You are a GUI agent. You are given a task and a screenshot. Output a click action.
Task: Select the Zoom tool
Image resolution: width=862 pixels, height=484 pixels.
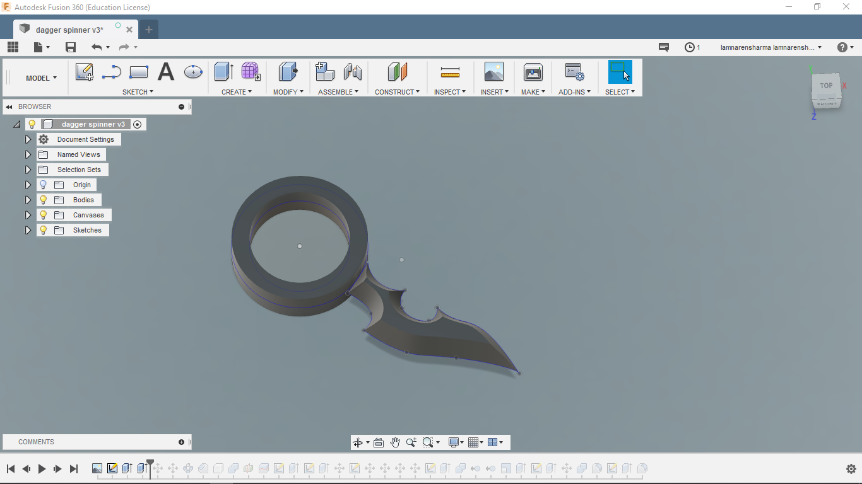point(411,442)
